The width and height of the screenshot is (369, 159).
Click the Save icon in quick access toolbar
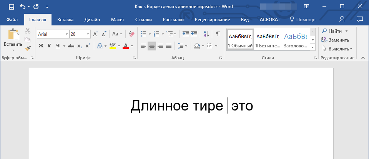(x=11, y=7)
